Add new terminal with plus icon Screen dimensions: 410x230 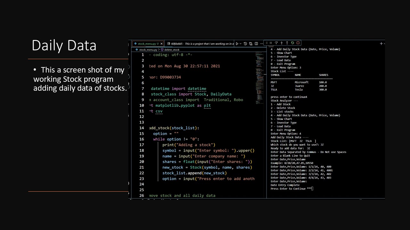(x=381, y=43)
